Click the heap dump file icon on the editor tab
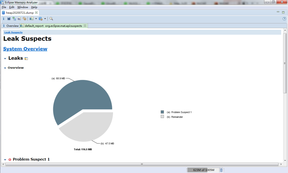Viewport: 288px width, 173px height. pos(3,13)
